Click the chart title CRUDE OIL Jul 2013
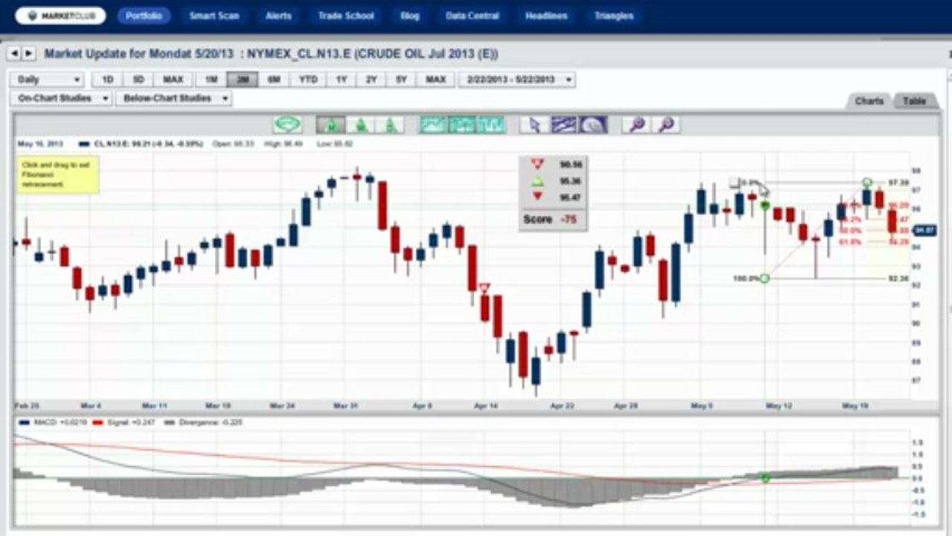Viewport: 952px width, 536px height. click(x=425, y=54)
